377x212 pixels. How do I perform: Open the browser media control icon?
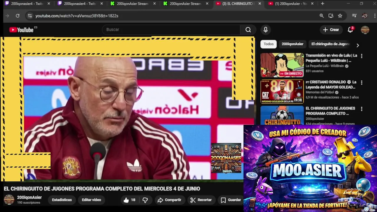click(x=354, y=16)
